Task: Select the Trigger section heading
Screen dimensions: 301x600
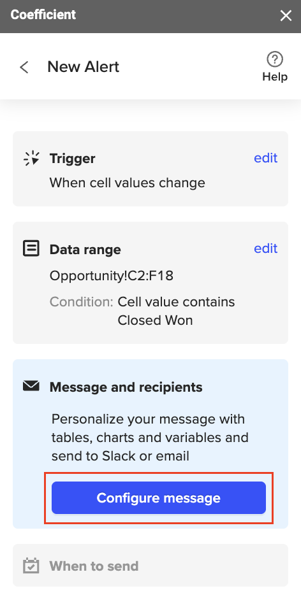Action: [72, 159]
